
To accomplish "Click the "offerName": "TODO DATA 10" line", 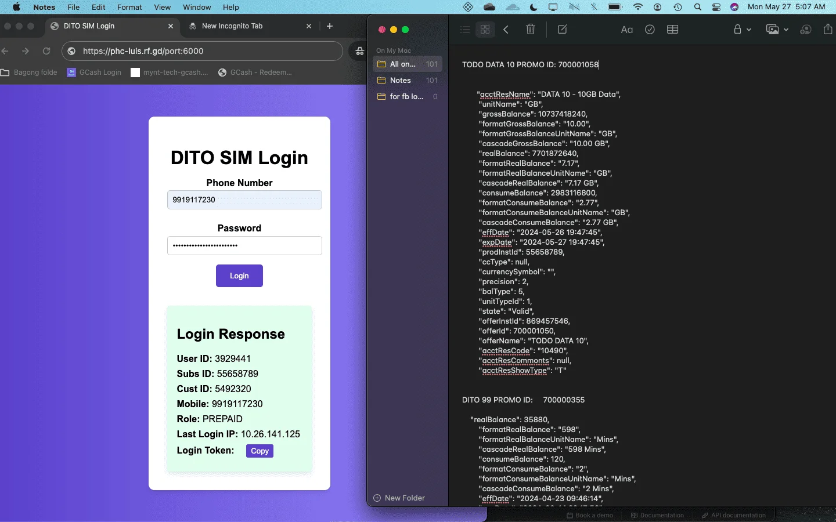I will click(x=534, y=341).
